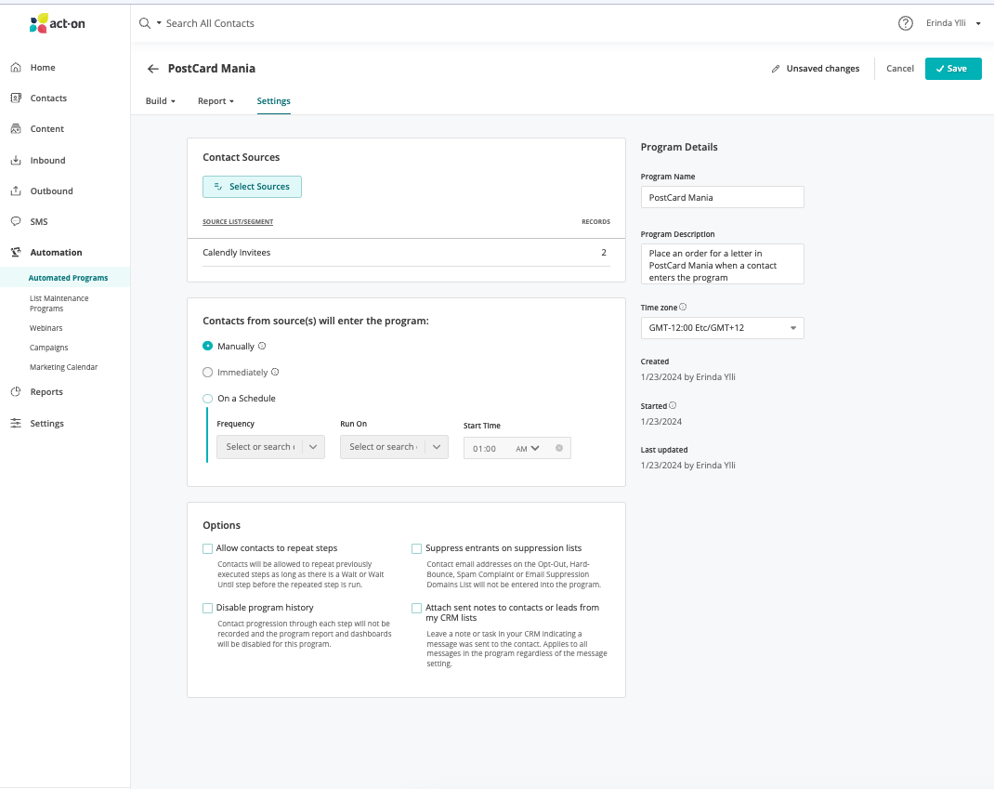Open the help question mark icon
This screenshot has width=994, height=789.
905,23
